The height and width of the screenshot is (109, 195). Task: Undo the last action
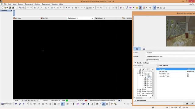point(28,8)
